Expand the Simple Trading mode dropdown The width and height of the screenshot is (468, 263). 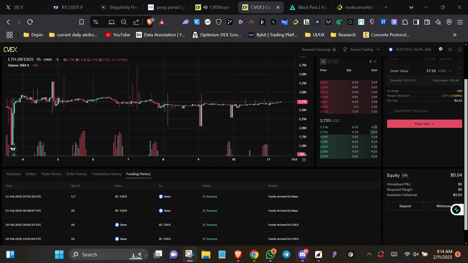pos(361,49)
